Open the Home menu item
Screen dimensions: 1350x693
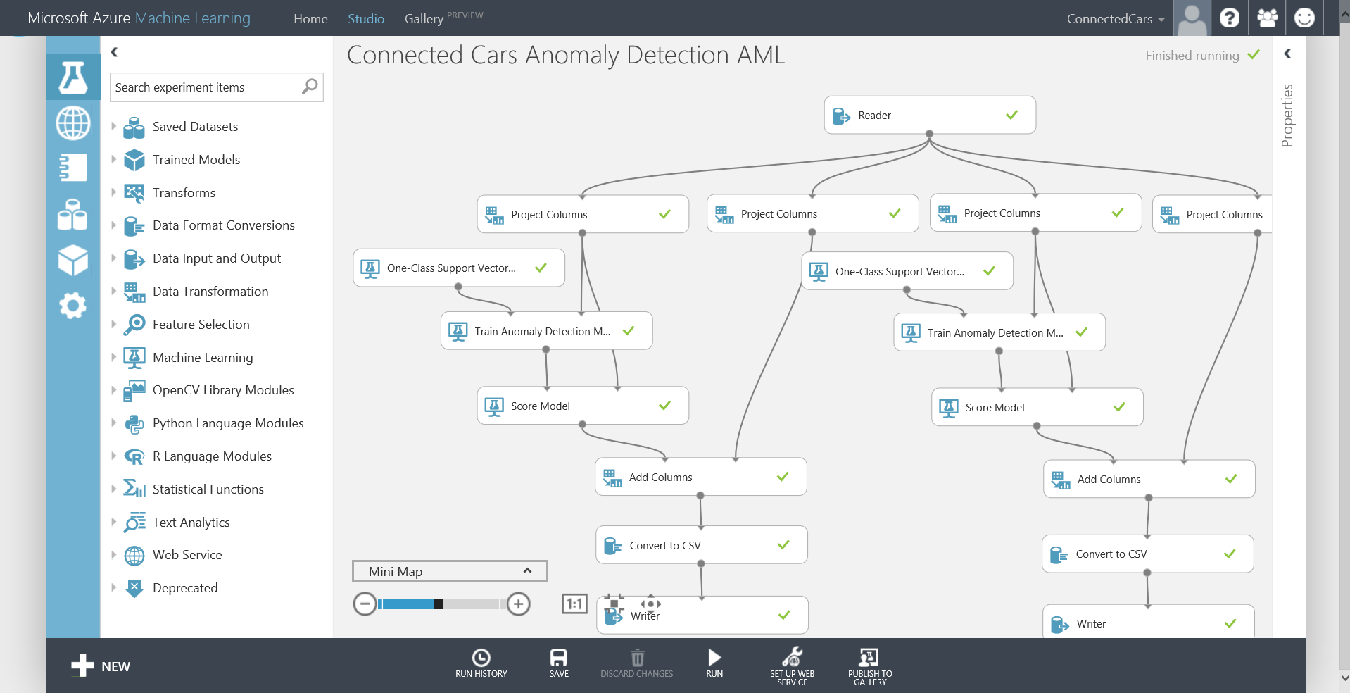tap(310, 18)
